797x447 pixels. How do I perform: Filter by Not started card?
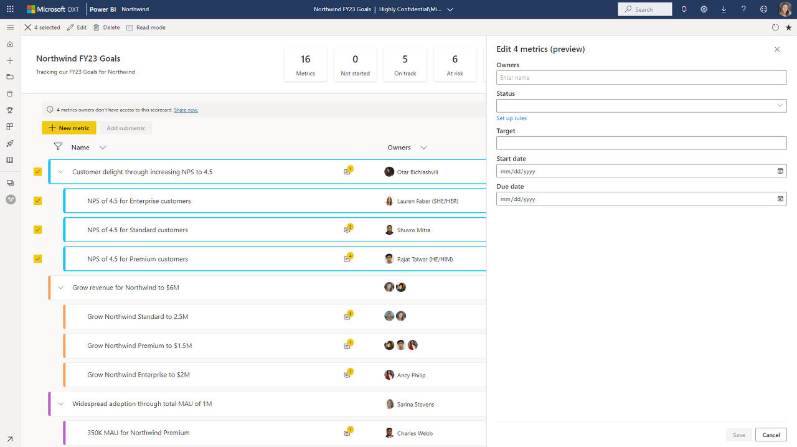click(356, 65)
